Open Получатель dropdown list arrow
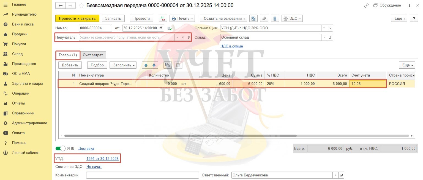 tap(177, 37)
